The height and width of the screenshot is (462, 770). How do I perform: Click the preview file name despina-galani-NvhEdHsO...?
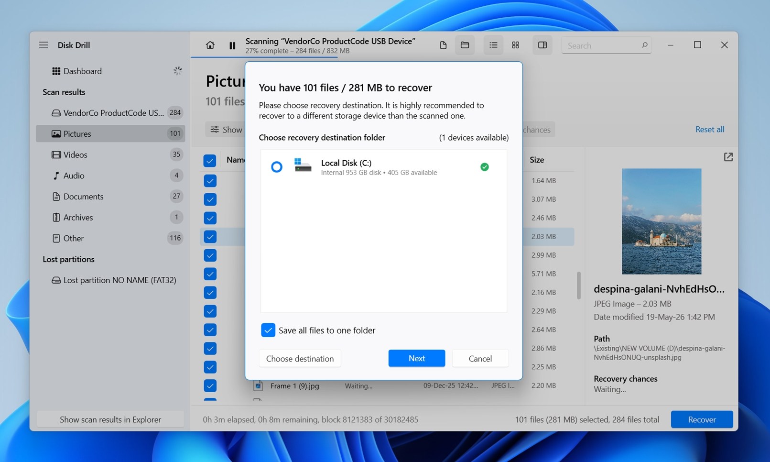pos(659,289)
